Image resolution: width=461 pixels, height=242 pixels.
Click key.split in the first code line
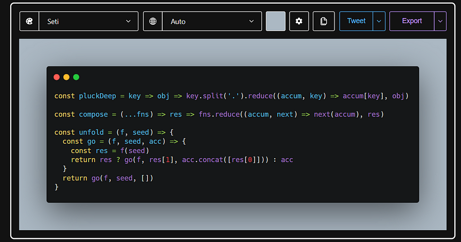205,96
